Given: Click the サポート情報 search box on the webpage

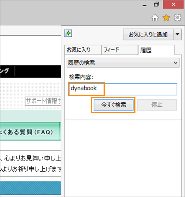Looking at the screenshot, I should 43,101.
